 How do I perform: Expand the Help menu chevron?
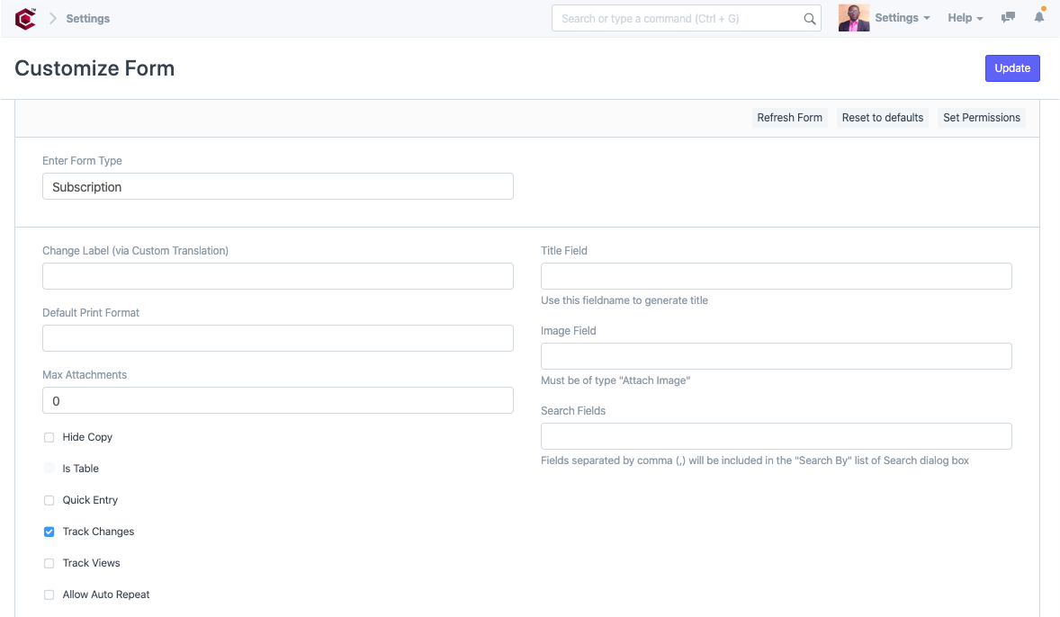pos(982,18)
